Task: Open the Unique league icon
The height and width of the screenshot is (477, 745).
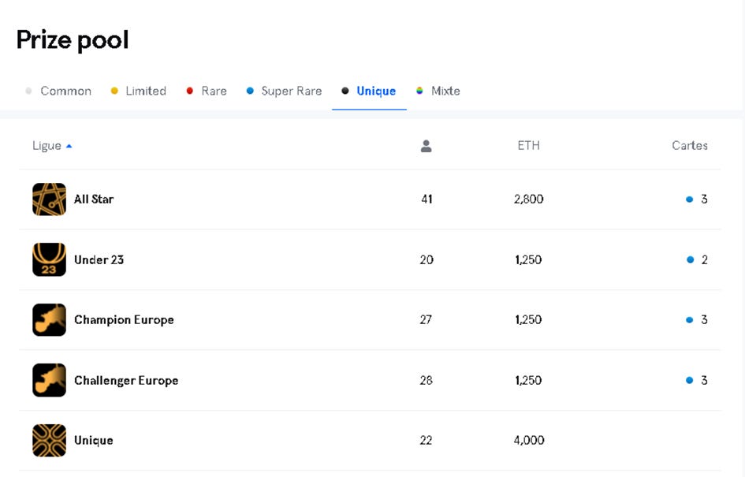Action: (49, 441)
